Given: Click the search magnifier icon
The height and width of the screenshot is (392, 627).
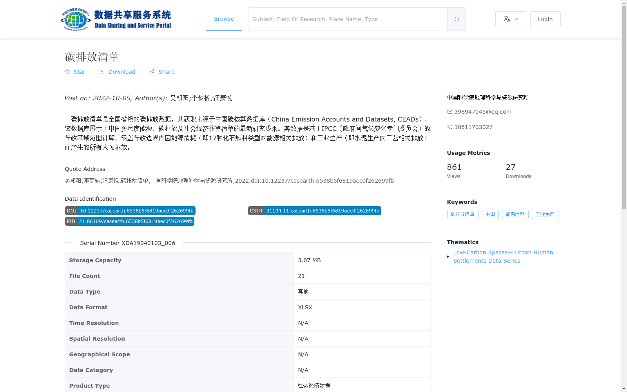Looking at the screenshot, I should (456, 19).
